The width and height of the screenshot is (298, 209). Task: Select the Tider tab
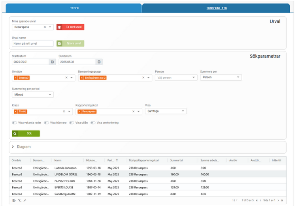pyautogui.click(x=74, y=8)
